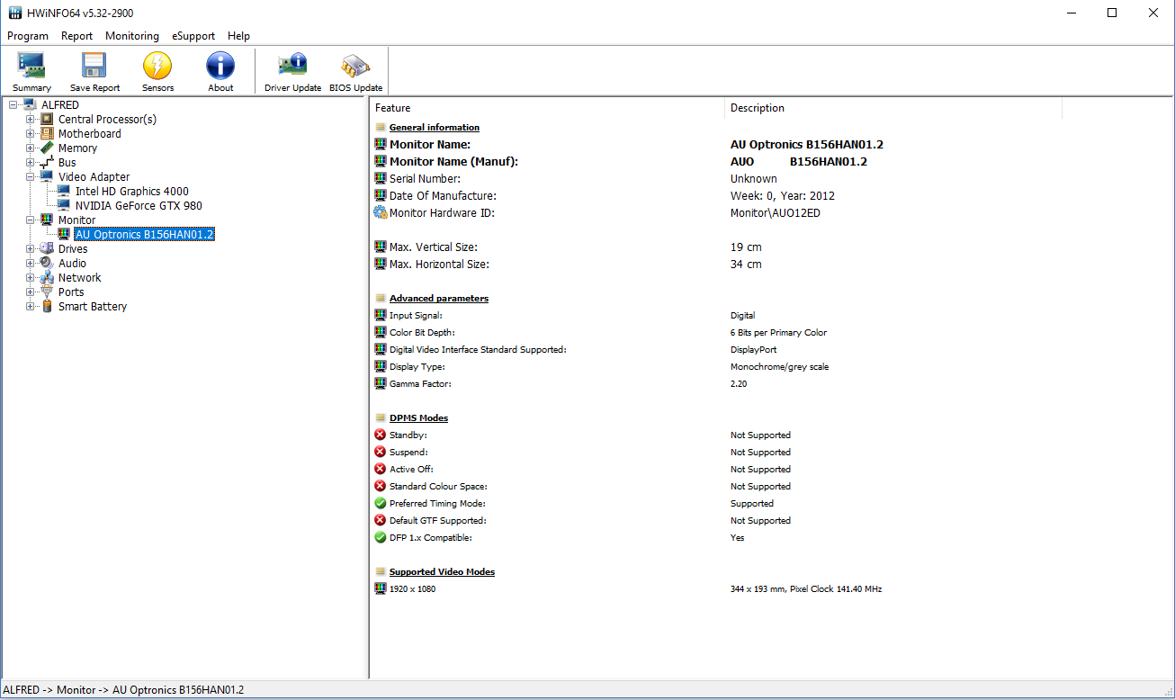Click the Motherboard tree icon
The width and height of the screenshot is (1175, 700).
(x=47, y=134)
